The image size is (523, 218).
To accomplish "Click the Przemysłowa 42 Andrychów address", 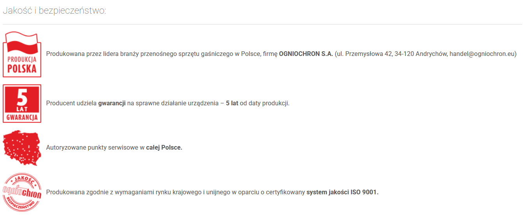I will tap(392, 54).
